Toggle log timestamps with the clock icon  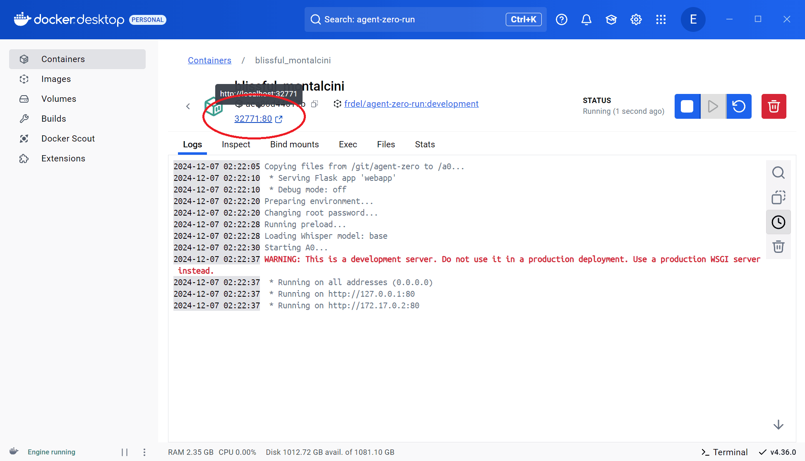[x=779, y=222]
